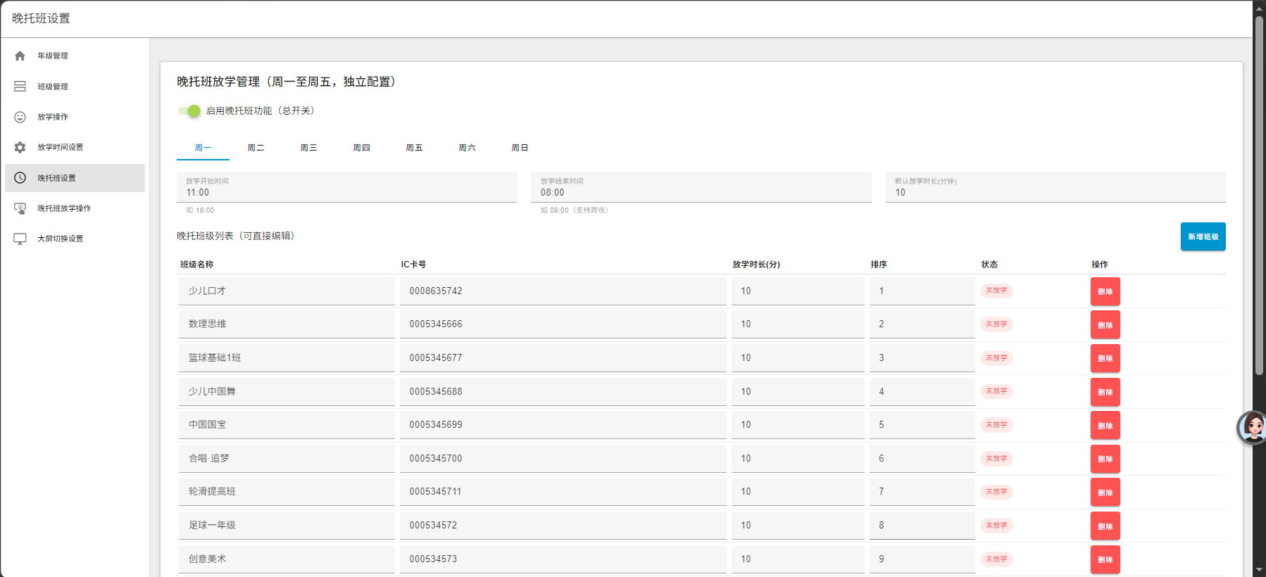The width and height of the screenshot is (1266, 577).
Task: Open 大屏切换设置 in the sidebar
Action: pyautogui.click(x=75, y=239)
